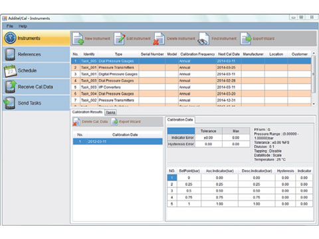
Task: Click the instrument list scroll-down arrow
Action: (314, 104)
